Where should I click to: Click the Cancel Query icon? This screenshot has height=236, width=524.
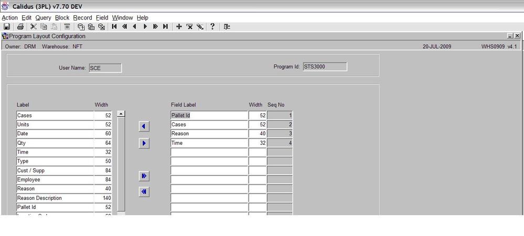click(102, 27)
